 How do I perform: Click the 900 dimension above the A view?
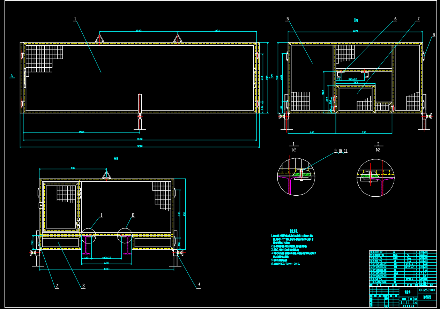coord(73,168)
